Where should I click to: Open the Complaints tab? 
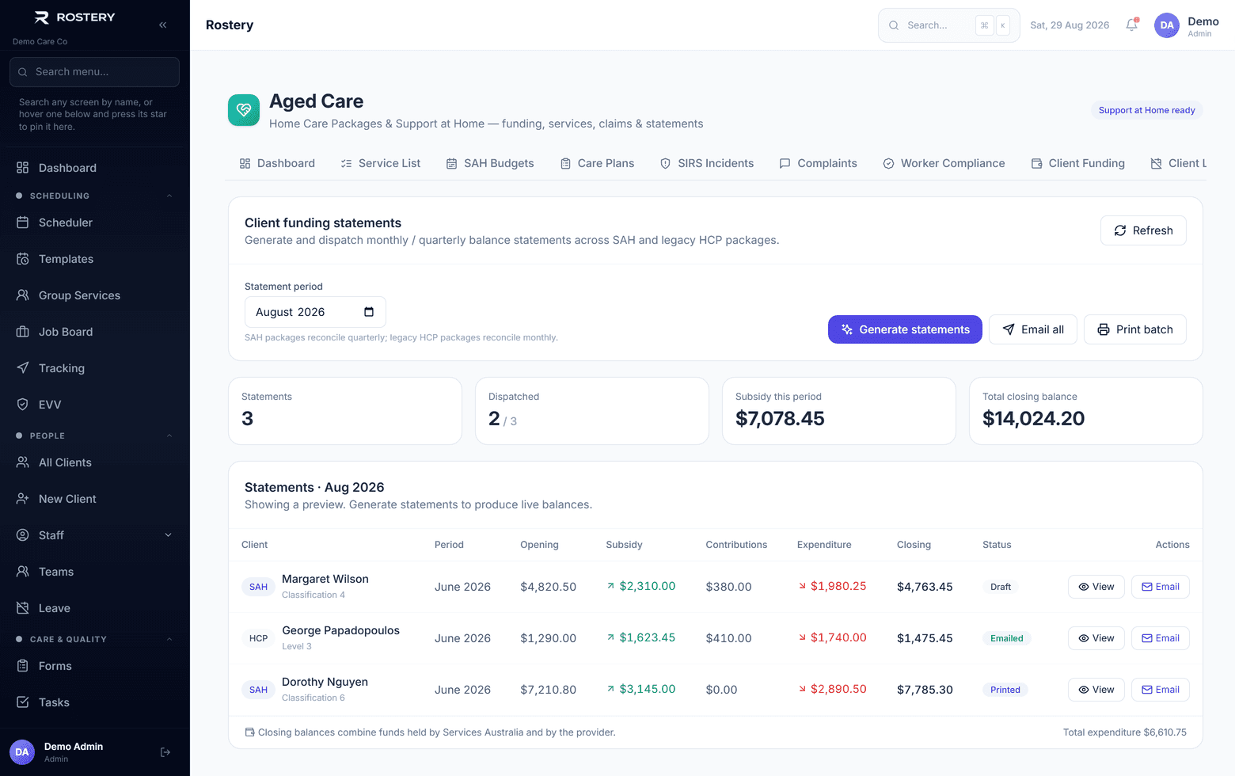click(818, 163)
